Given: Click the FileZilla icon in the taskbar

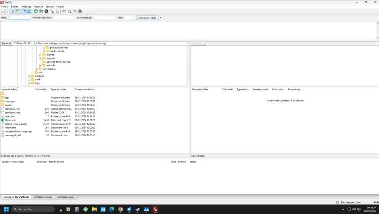Looking at the screenshot, I should (155, 210).
